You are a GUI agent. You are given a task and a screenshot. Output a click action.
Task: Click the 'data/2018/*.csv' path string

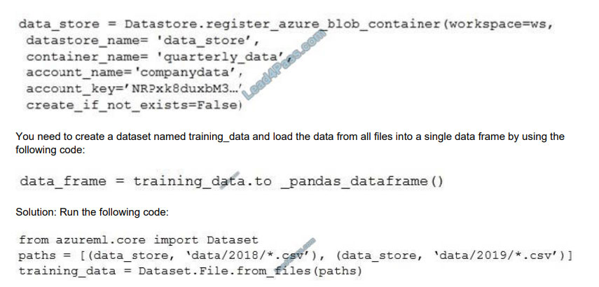[x=242, y=255]
